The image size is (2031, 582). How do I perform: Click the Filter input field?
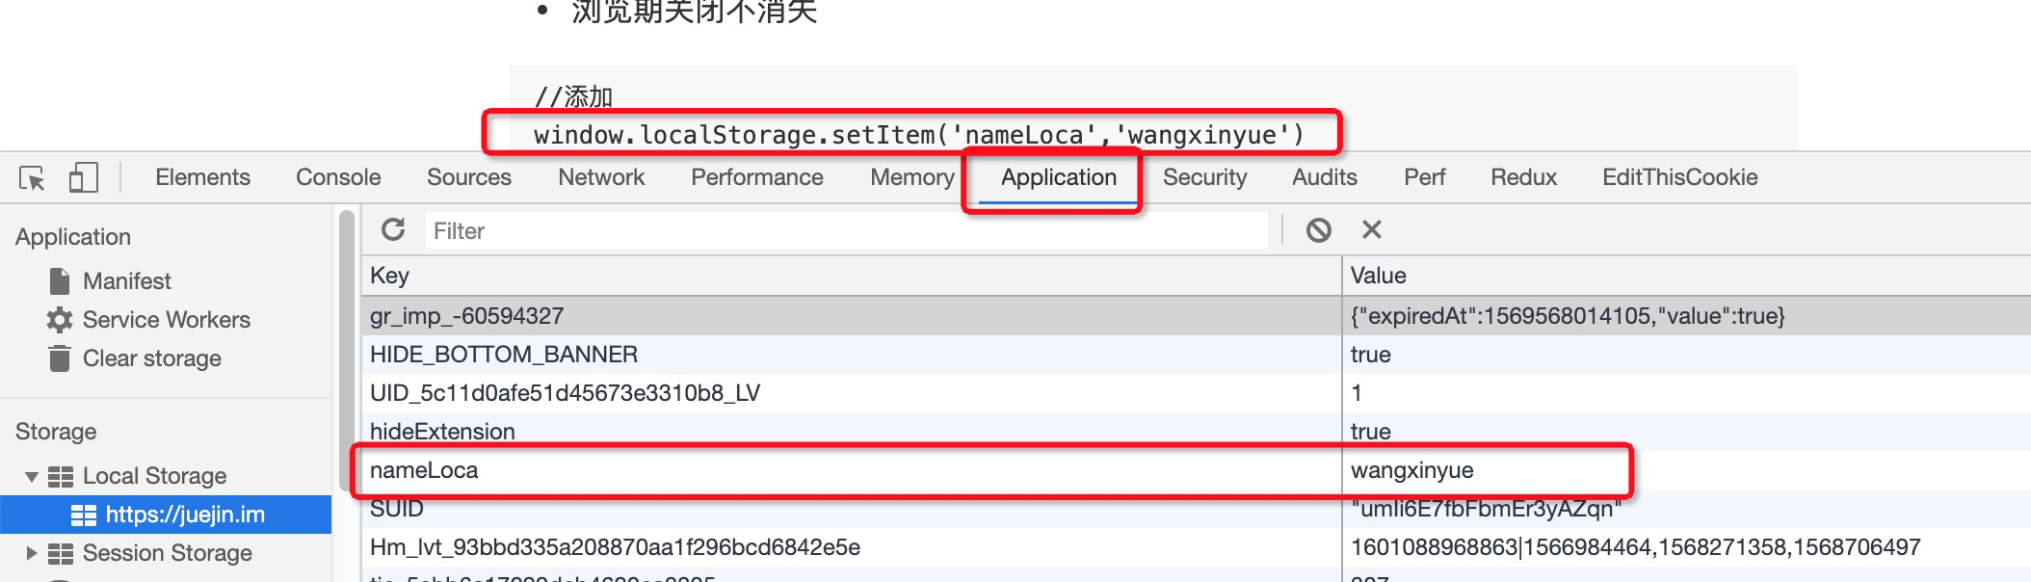[848, 231]
